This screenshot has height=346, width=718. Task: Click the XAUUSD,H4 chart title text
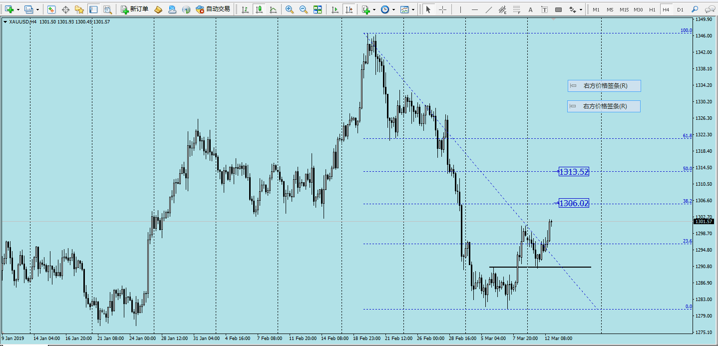tap(23, 22)
